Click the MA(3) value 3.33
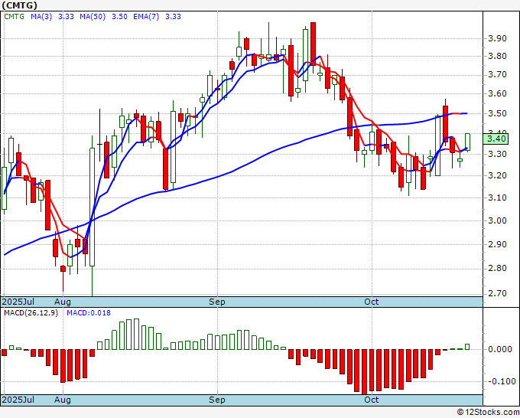 (66, 17)
